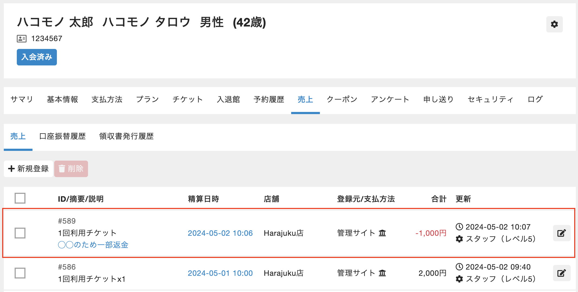578x292 pixels.
Task: Switch to the チケット tab
Action: click(188, 99)
